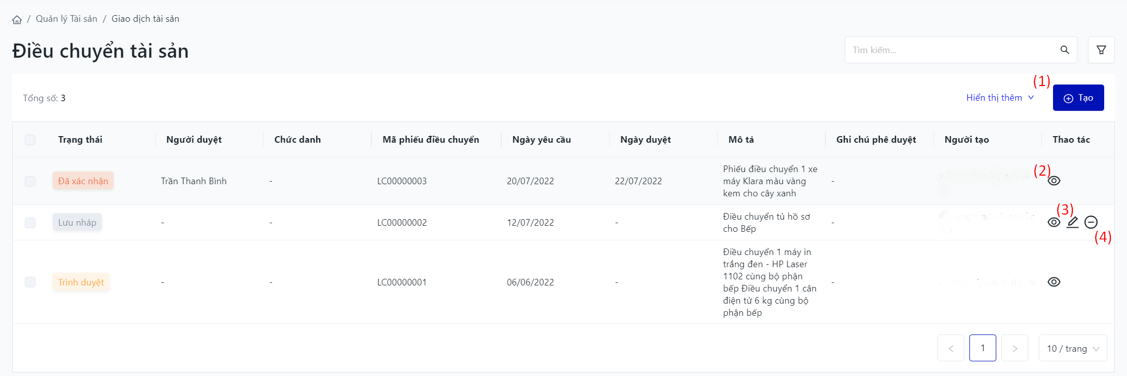Click the search magnifier icon

(1065, 50)
